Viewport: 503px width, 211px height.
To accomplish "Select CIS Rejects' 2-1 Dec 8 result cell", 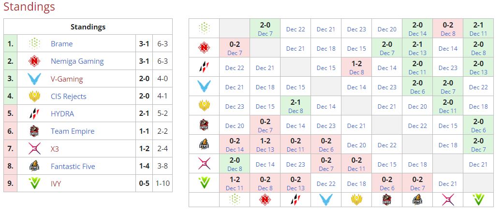I will [x=296, y=106].
